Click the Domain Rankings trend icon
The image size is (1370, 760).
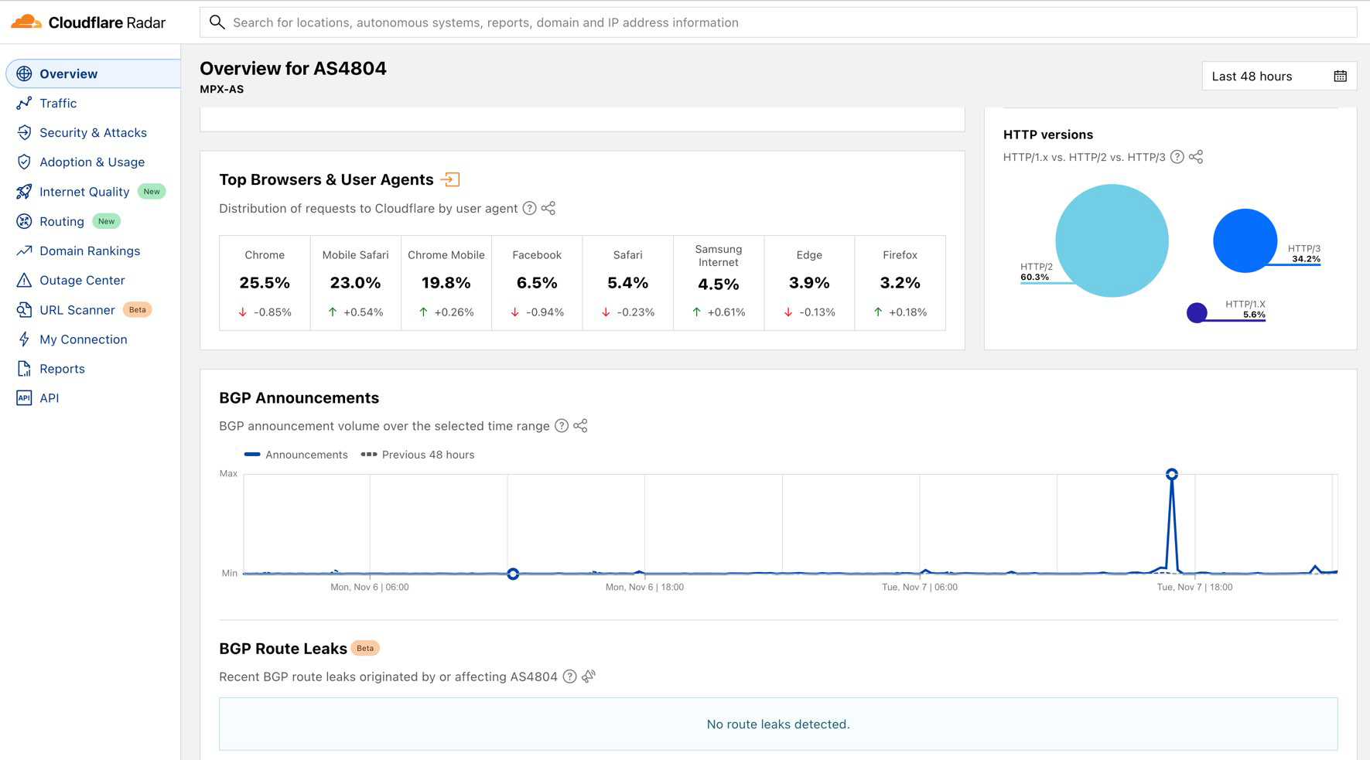click(x=24, y=250)
